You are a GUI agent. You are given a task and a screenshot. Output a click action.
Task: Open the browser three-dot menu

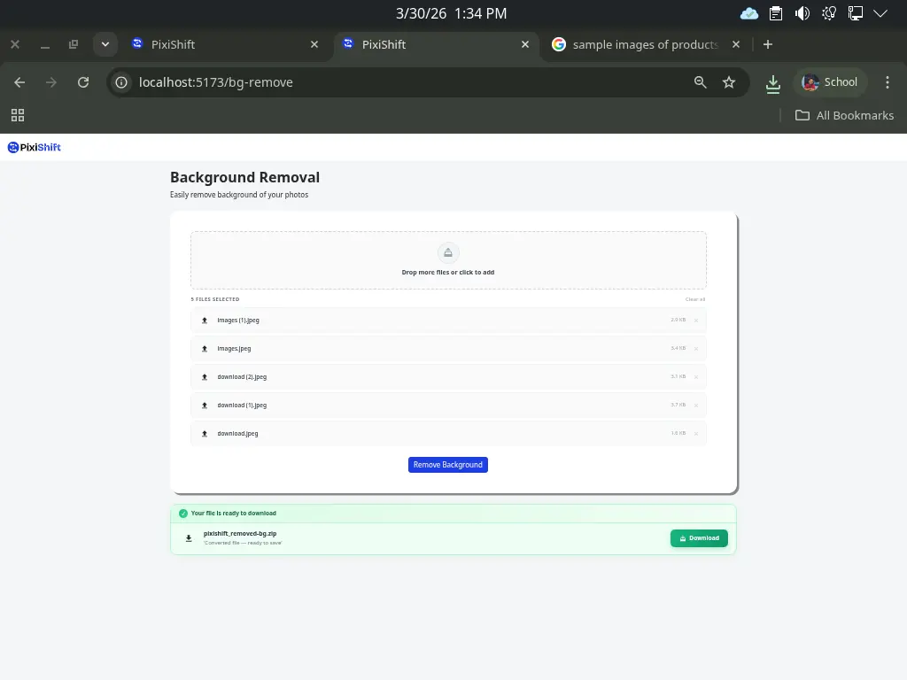tap(888, 82)
